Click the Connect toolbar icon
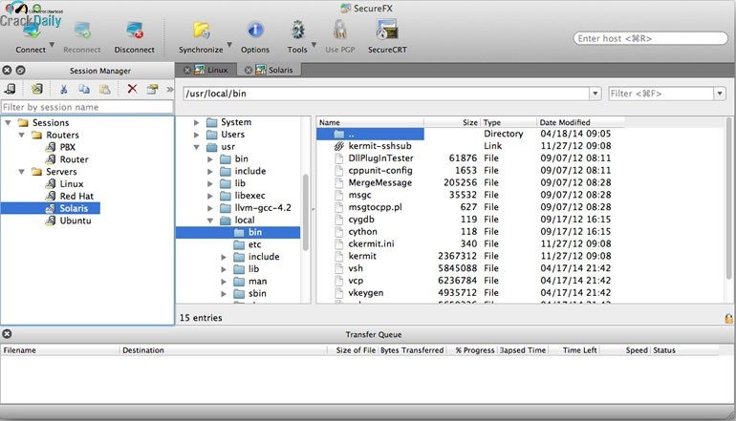Viewport: 736px width, 421px height. tap(32, 31)
